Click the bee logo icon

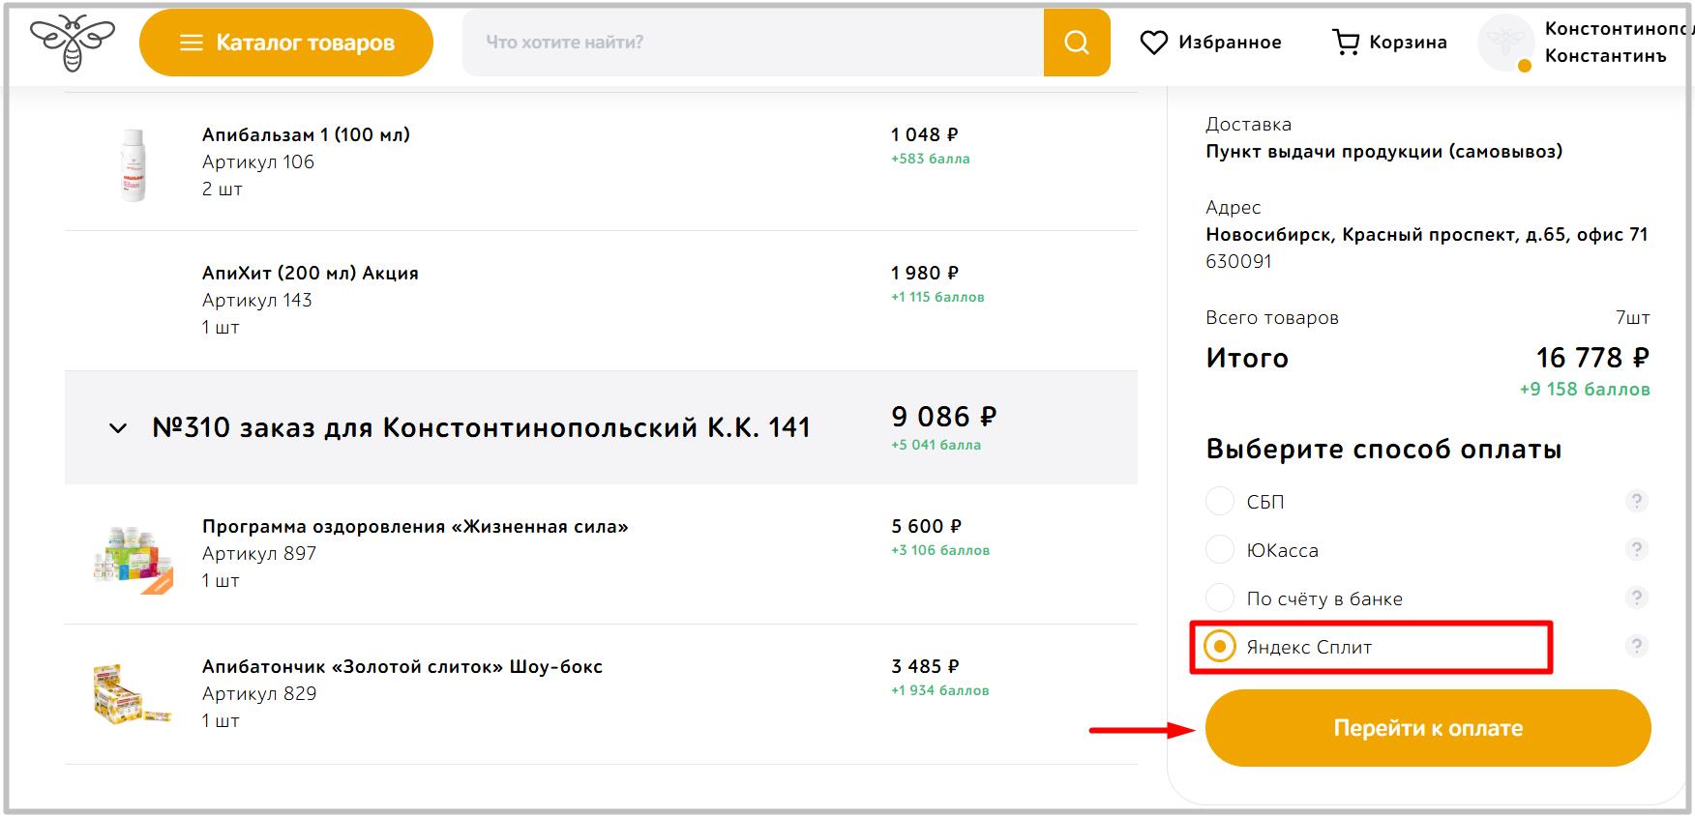[x=73, y=43]
